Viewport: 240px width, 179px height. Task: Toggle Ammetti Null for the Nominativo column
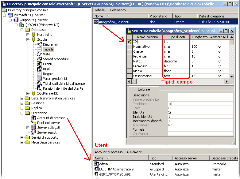coord(220,47)
